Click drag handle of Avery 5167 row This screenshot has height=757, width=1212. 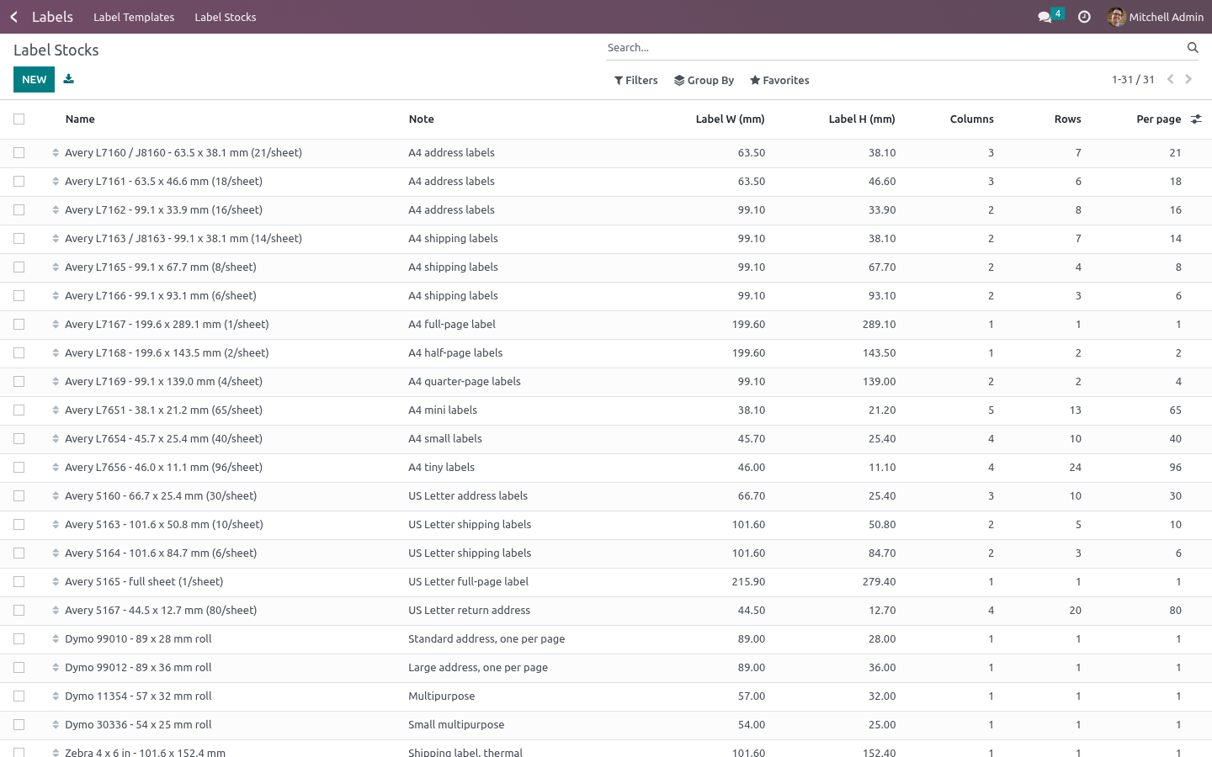56,611
